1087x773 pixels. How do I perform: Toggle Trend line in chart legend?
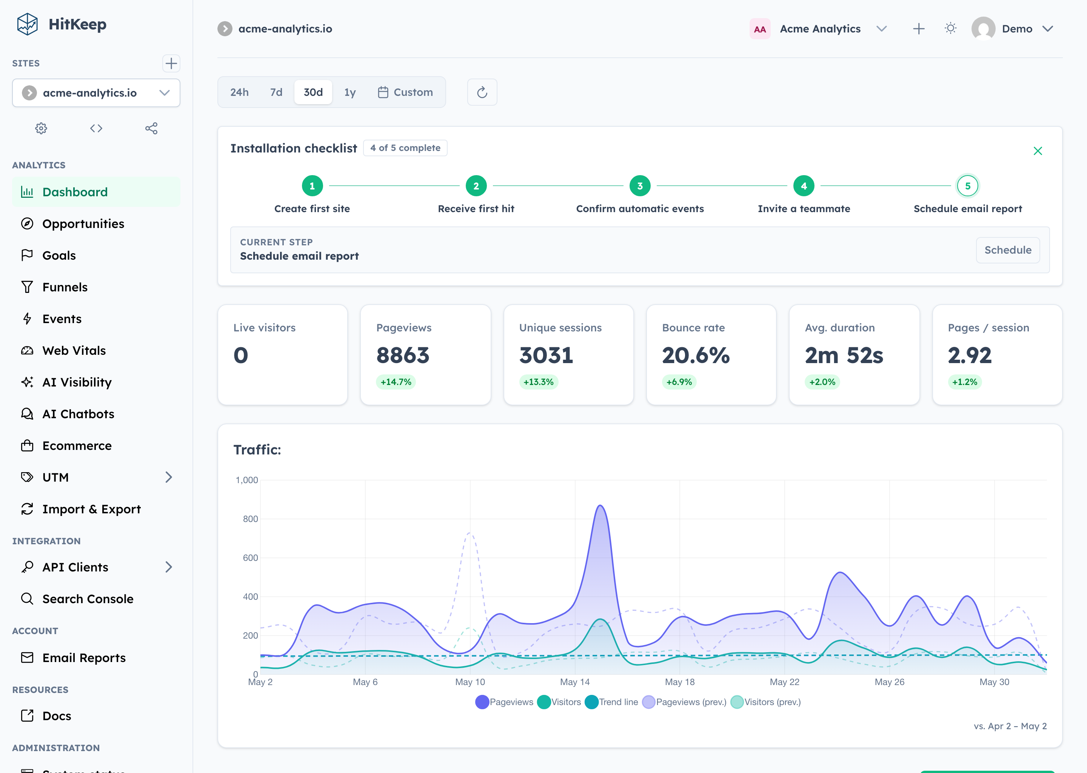click(611, 702)
